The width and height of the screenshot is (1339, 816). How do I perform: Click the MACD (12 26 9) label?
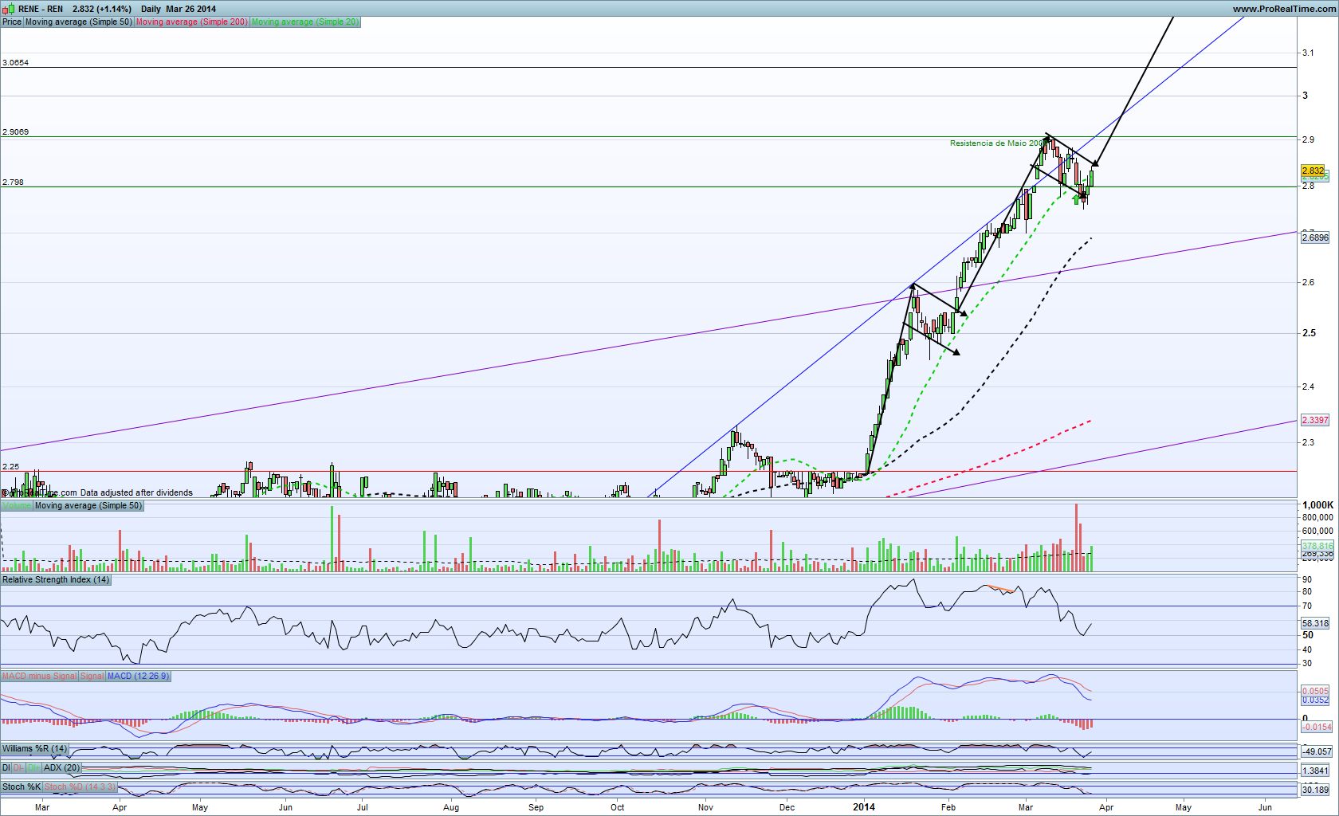pyautogui.click(x=139, y=677)
